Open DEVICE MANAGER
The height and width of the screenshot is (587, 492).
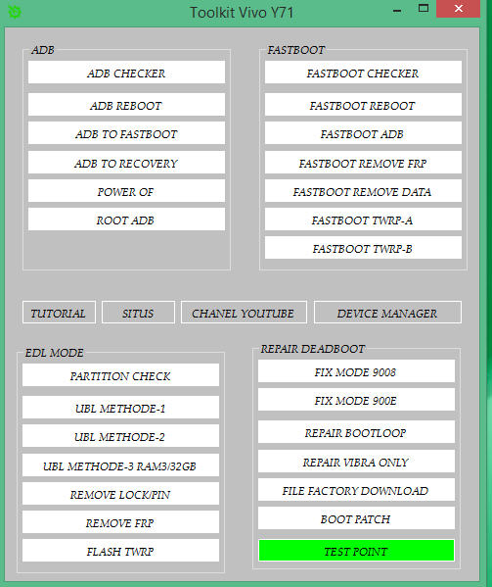[x=387, y=313]
